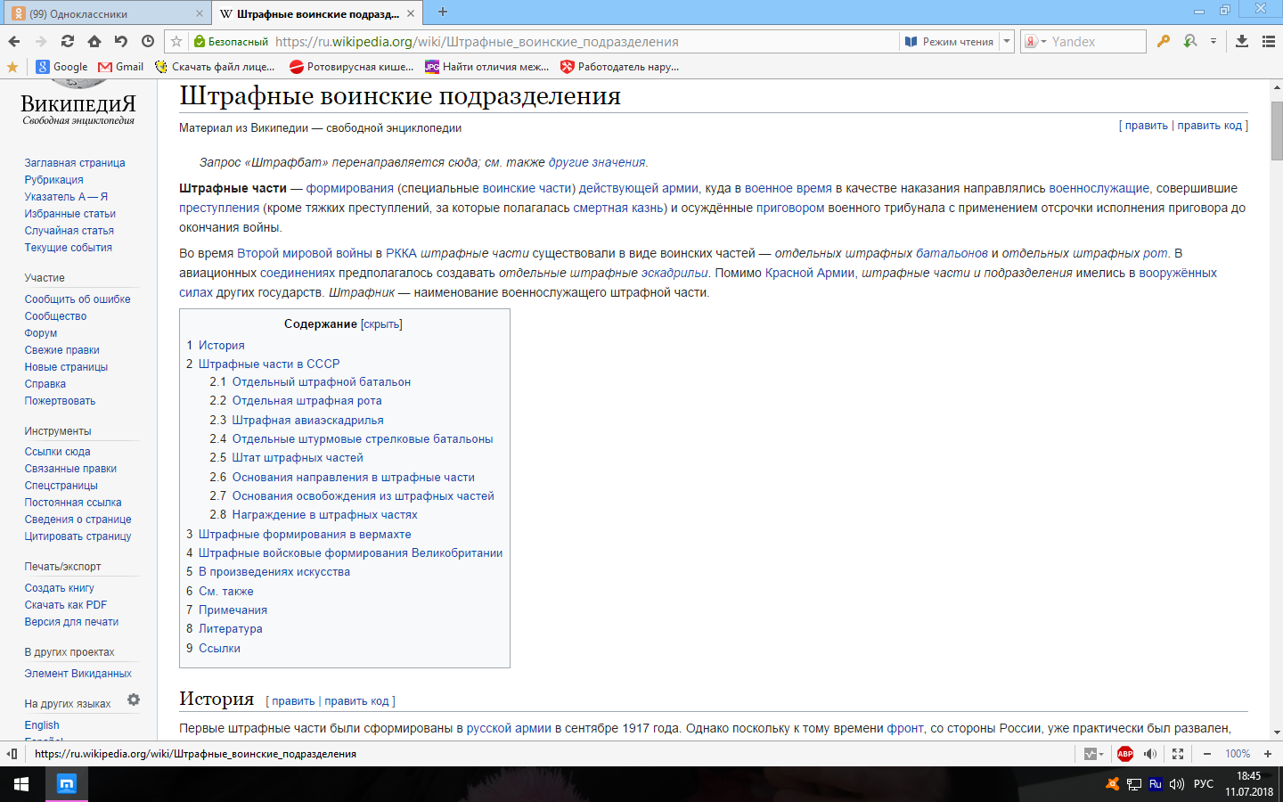Toggle fullscreen mode in the status bar
Image resolution: width=1283 pixels, height=802 pixels.
click(x=1178, y=754)
